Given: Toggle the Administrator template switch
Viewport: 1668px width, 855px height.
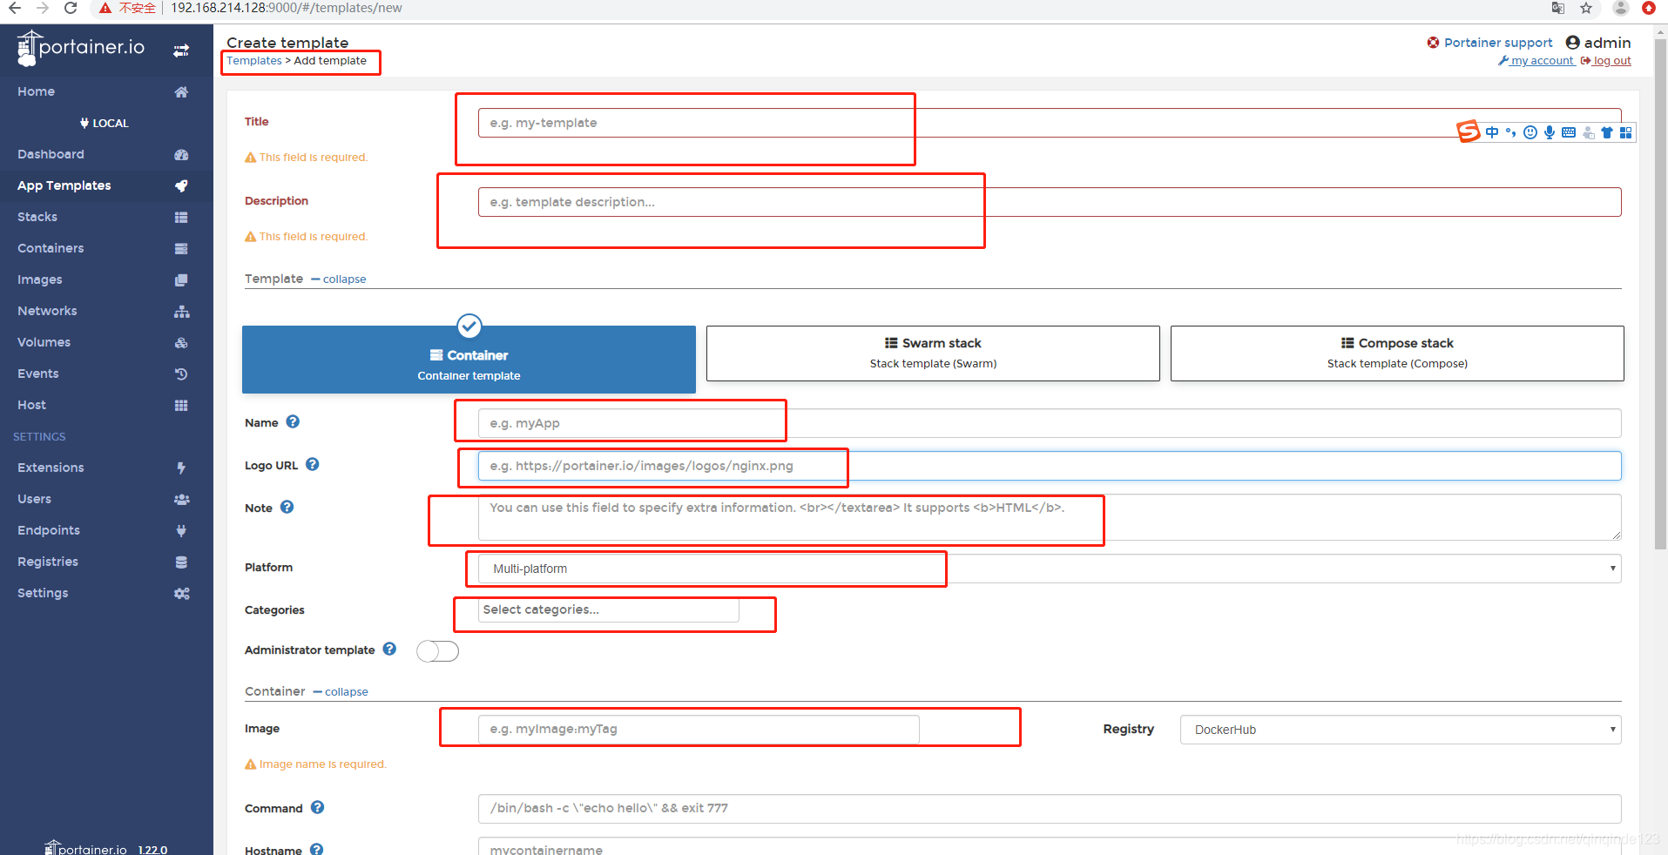Looking at the screenshot, I should coord(437,650).
